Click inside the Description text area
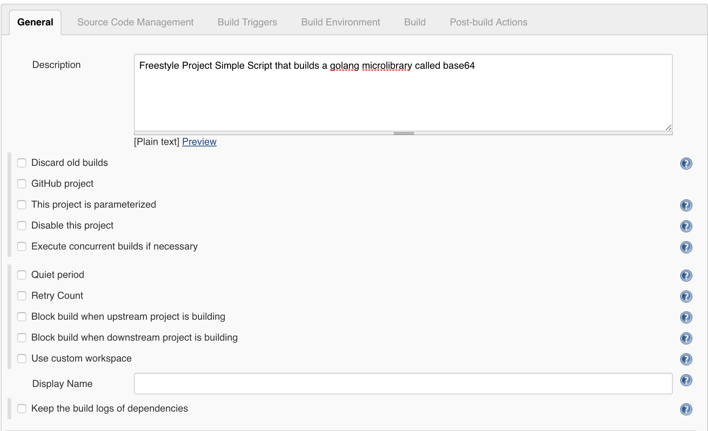Viewport: 708px width, 431px height. click(x=403, y=93)
